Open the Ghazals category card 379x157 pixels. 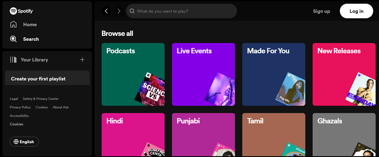tap(344, 135)
